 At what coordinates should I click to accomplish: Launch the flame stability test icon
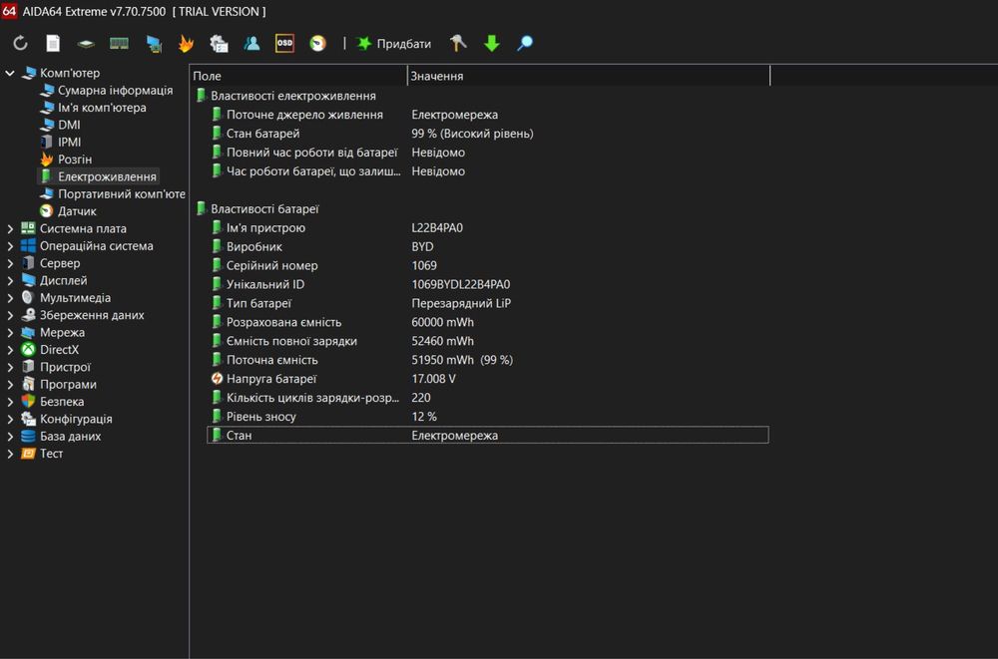coord(186,43)
